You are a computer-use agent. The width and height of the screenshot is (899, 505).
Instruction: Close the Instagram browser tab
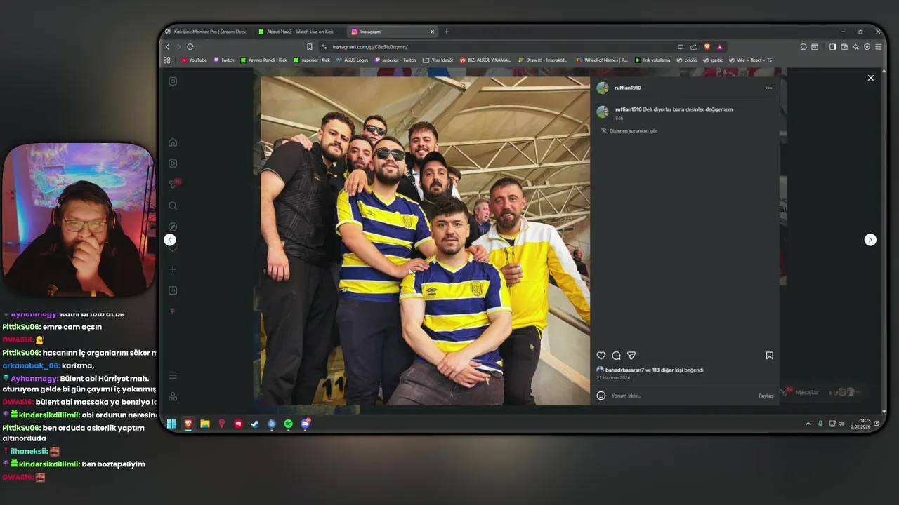[x=432, y=32]
